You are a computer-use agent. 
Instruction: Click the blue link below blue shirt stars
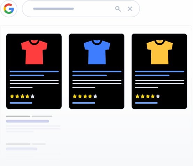pos(84,103)
